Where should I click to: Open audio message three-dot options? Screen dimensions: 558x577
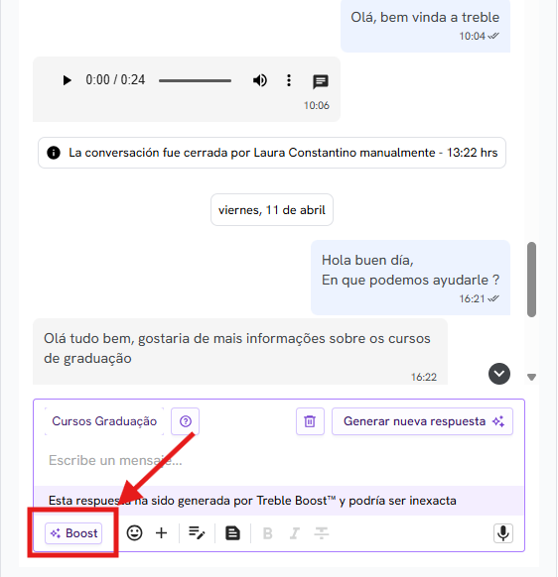coord(289,80)
